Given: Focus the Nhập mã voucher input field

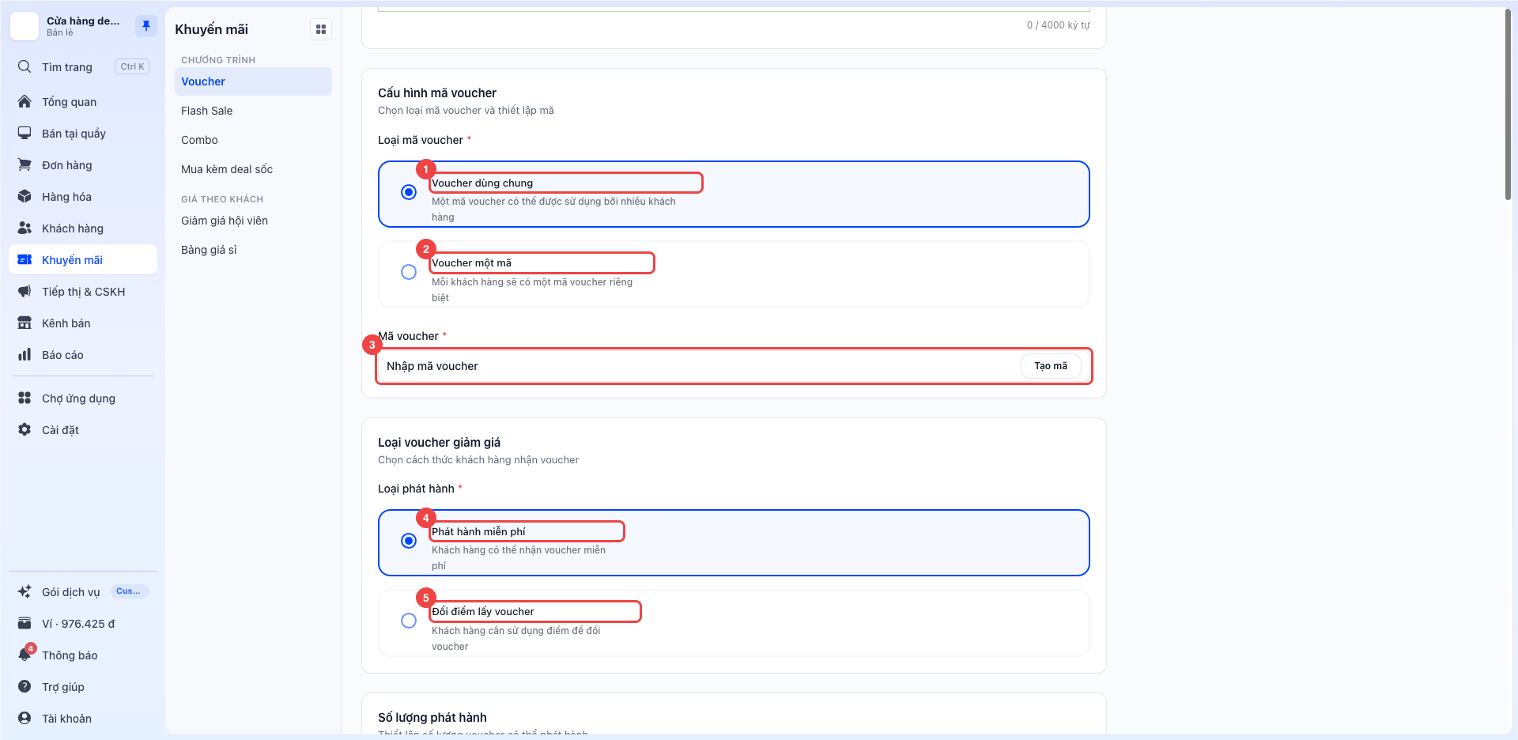Looking at the screenshot, I should coord(700,366).
